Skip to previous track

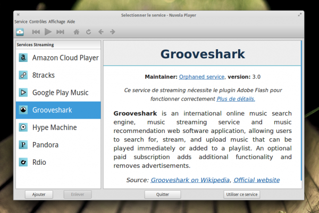pyautogui.click(x=36, y=32)
